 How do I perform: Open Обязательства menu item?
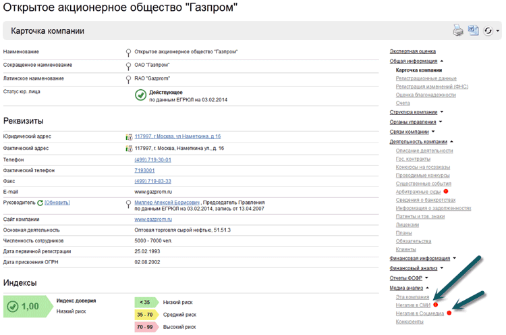tap(414, 241)
